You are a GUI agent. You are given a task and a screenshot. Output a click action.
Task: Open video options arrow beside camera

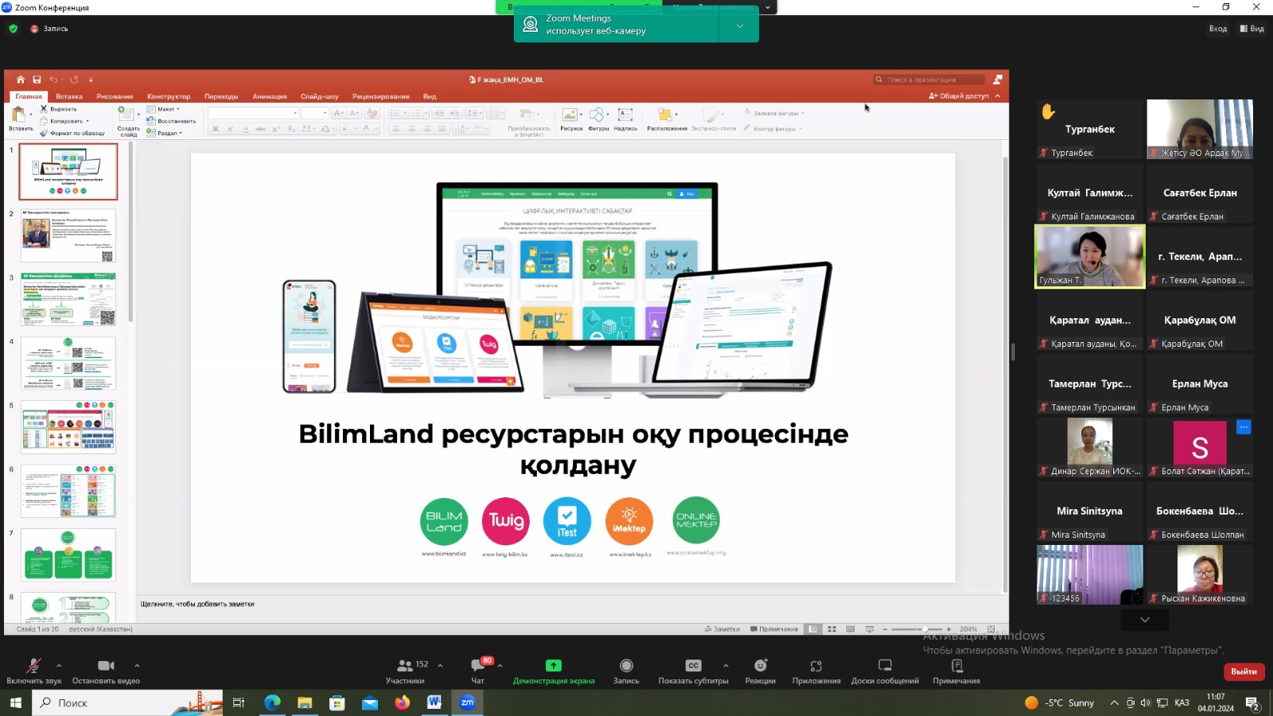tap(137, 666)
